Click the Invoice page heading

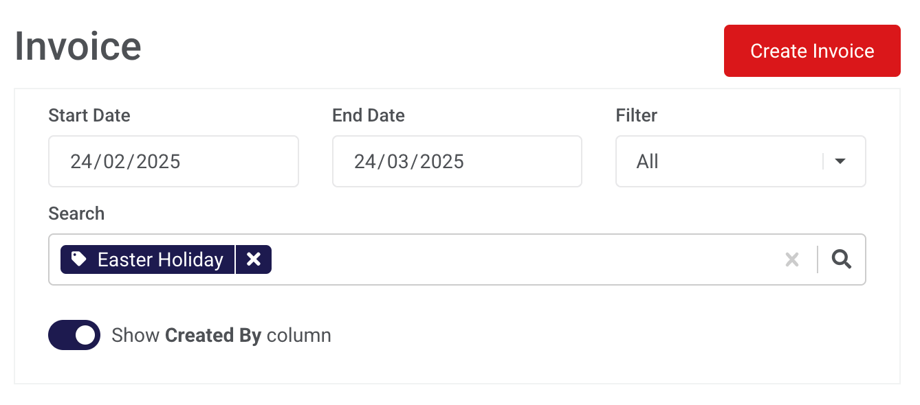click(x=78, y=47)
